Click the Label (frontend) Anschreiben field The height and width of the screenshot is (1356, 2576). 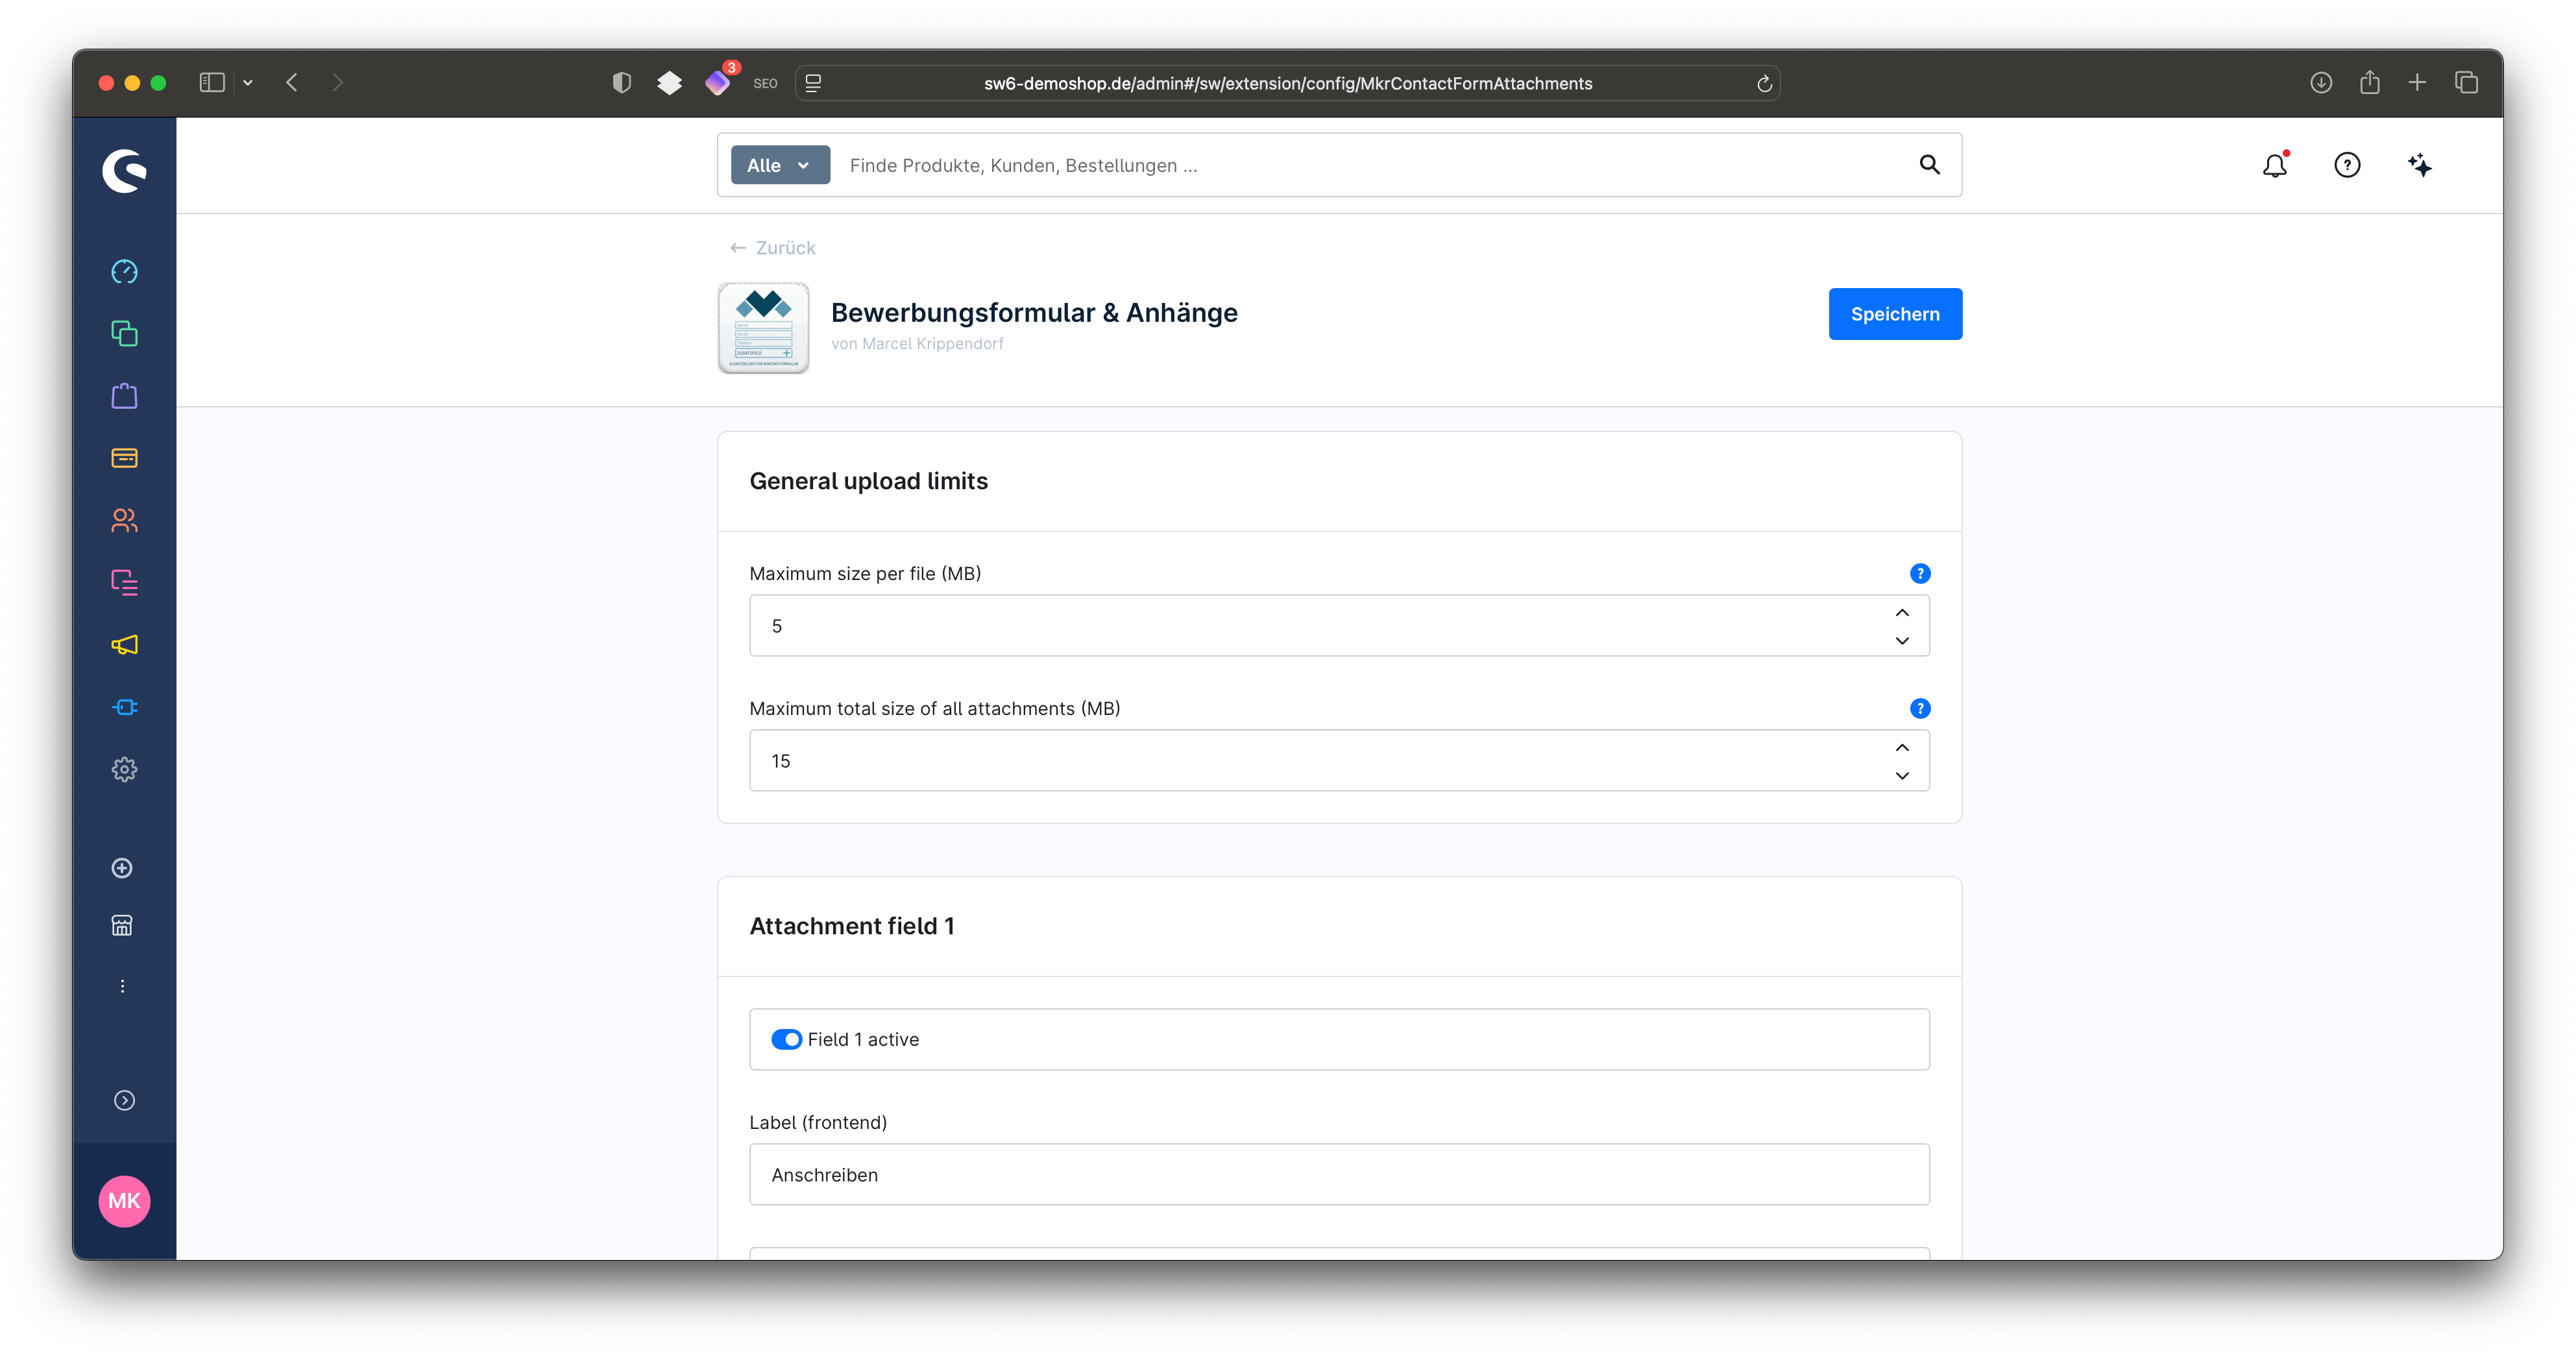click(x=1338, y=1174)
